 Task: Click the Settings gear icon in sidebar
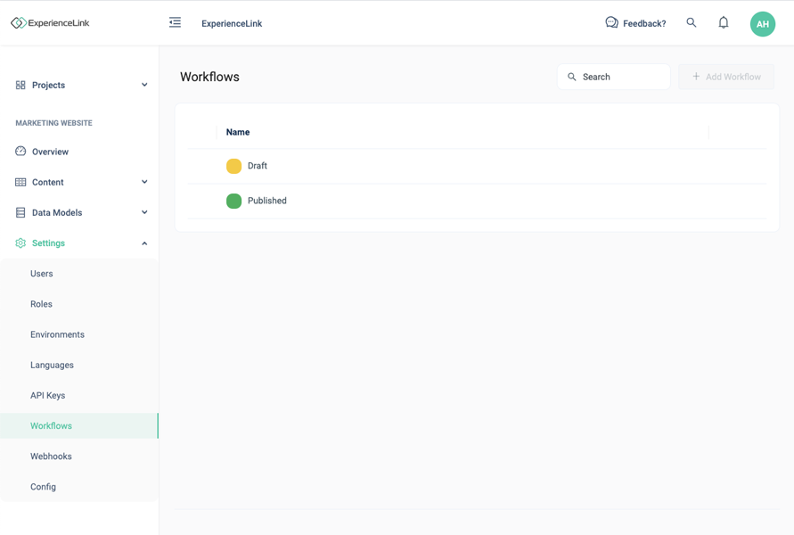[x=20, y=243]
